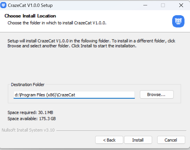This screenshot has height=150, width=190.
Task: Click the "Setup will install CrazeCat" instruction paragraph
Action: [x=91, y=43]
